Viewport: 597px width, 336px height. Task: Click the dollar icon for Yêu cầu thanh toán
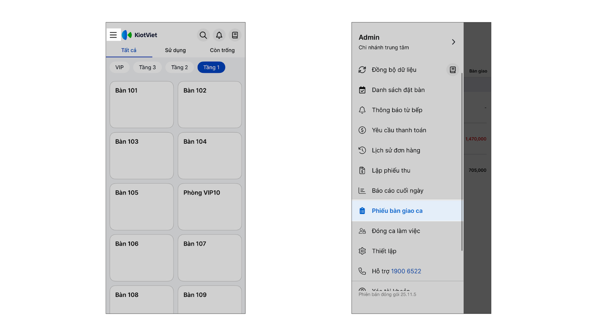(x=362, y=130)
